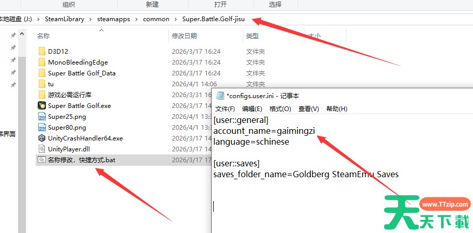Screen dimensions: 473x233
Task: Click the 打开 ribbon group label
Action: (220, 5)
